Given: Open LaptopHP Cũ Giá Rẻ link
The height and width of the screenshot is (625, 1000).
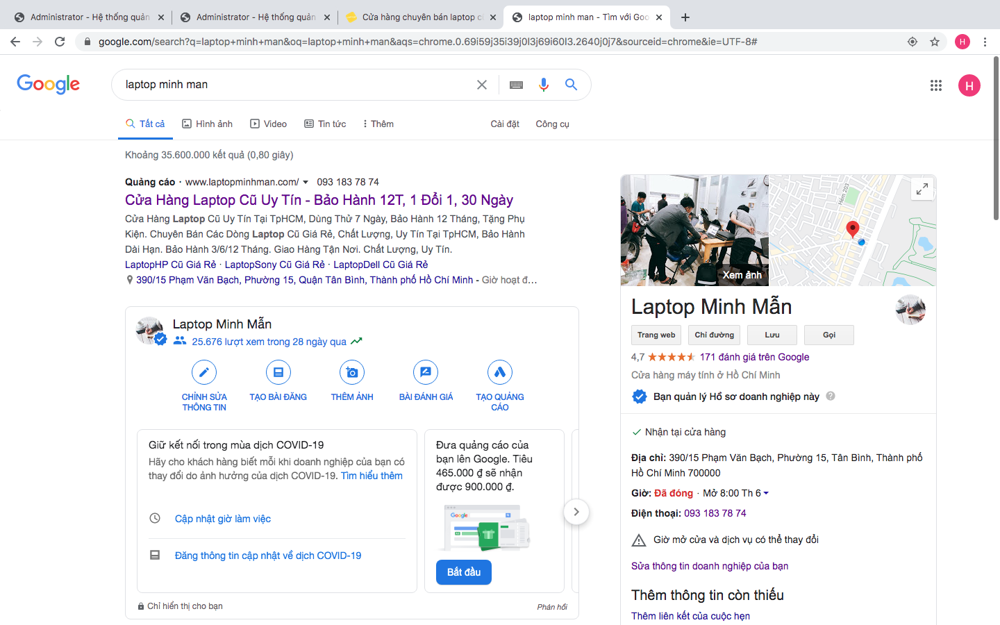Looking at the screenshot, I should (170, 265).
